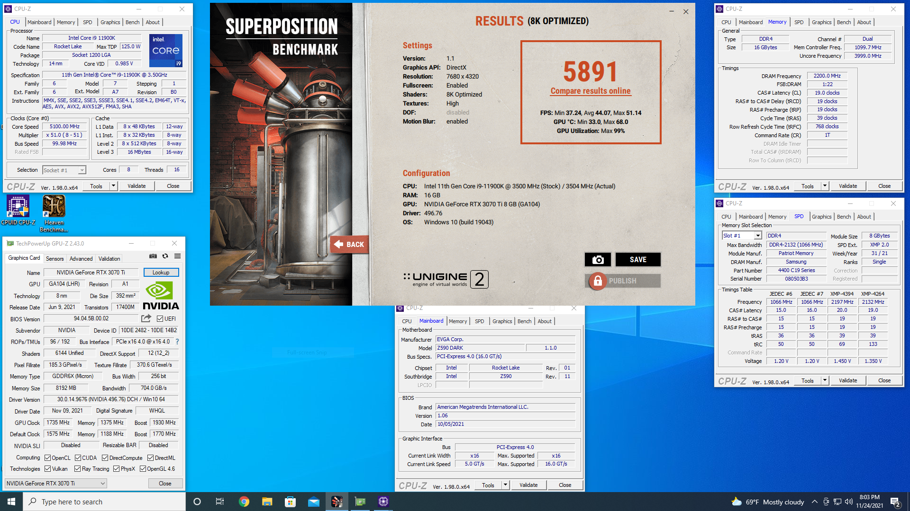910x511 pixels.
Task: Click Validate in top-left CPU-Z window
Action: coord(136,186)
